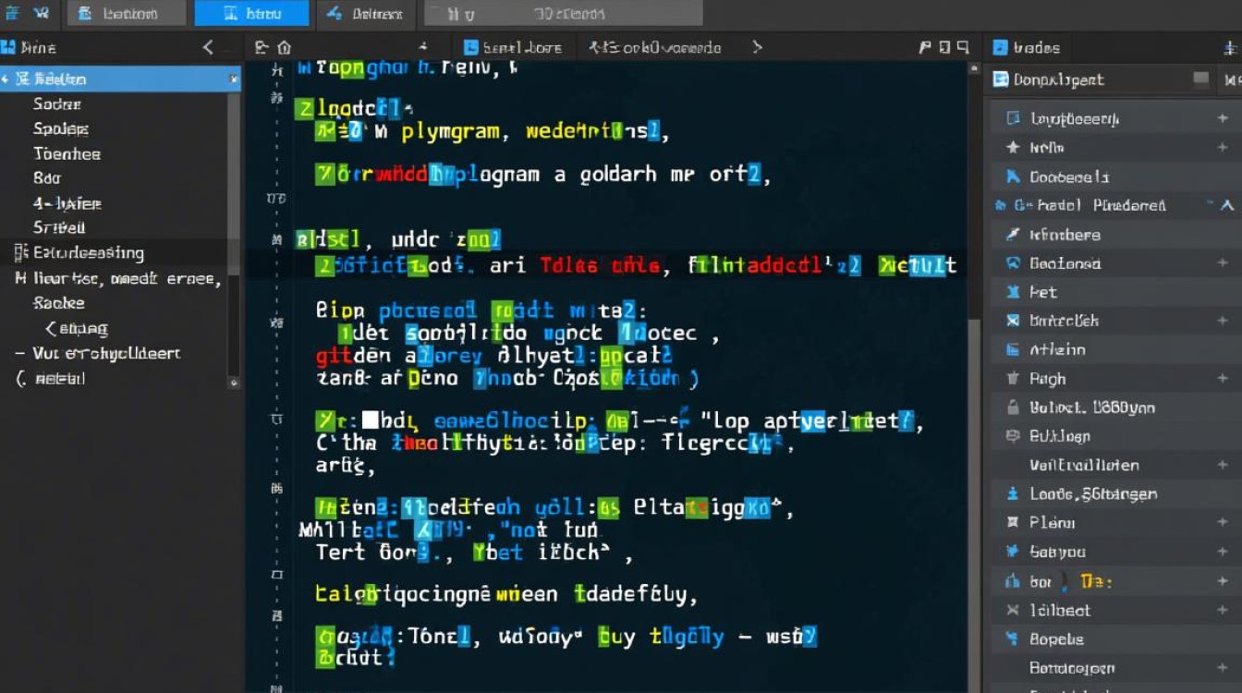Toggle the gray square in 'Donpxlipent' header
This screenshot has width=1242, height=693.
[1201, 79]
